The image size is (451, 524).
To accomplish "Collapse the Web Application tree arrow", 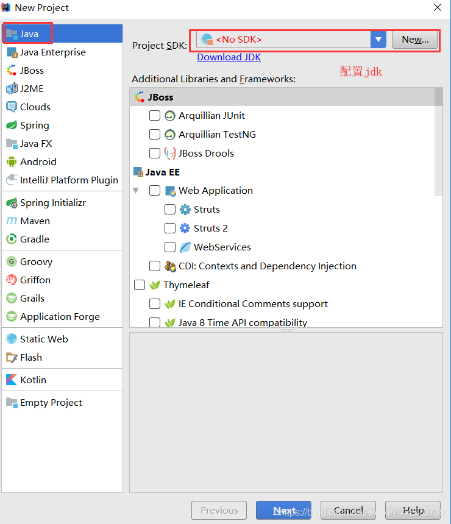I will [x=136, y=191].
